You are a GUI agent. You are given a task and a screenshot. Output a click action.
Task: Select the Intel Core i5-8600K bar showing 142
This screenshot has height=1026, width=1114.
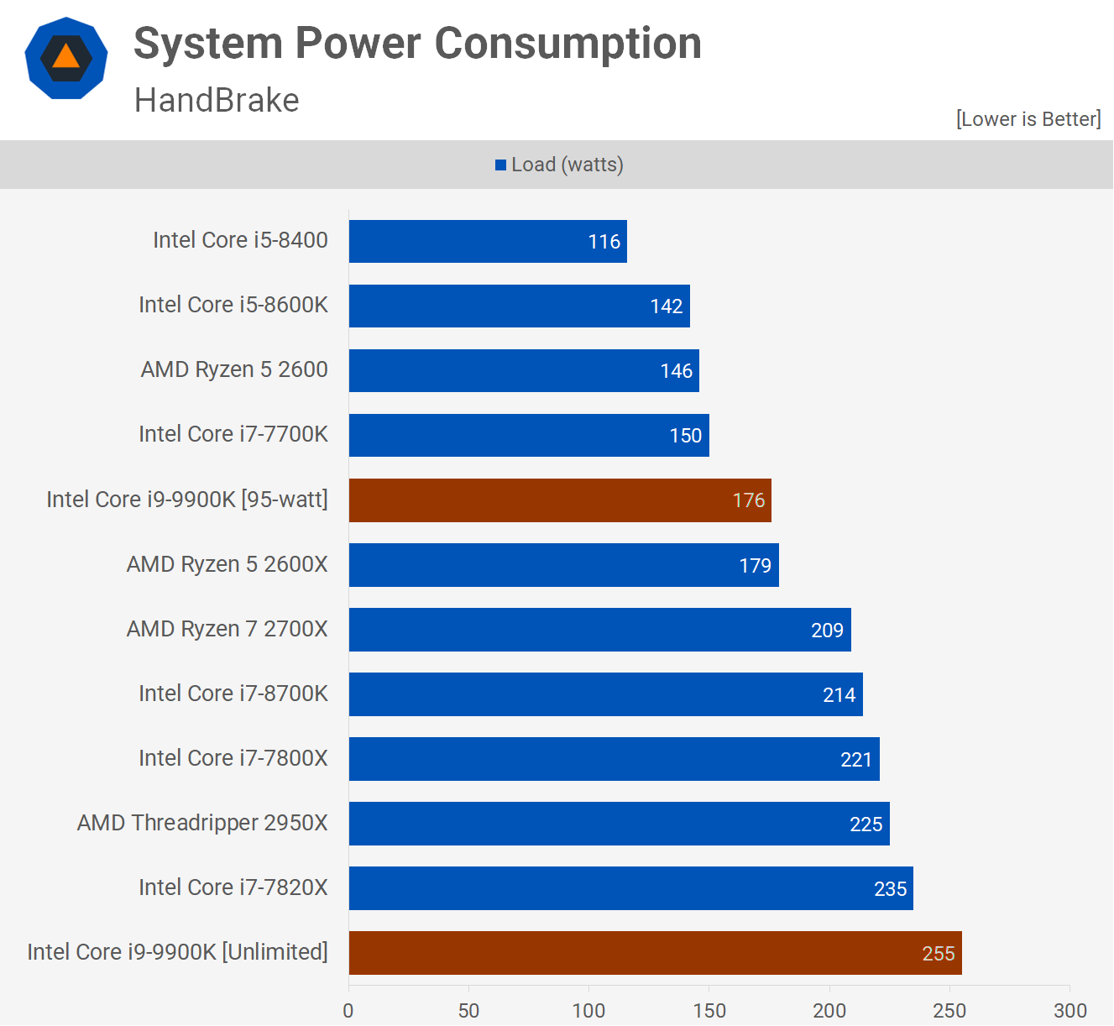click(x=520, y=306)
